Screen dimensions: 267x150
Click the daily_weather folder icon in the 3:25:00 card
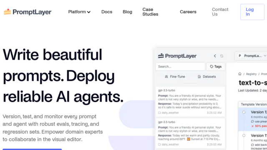pos(159,145)
